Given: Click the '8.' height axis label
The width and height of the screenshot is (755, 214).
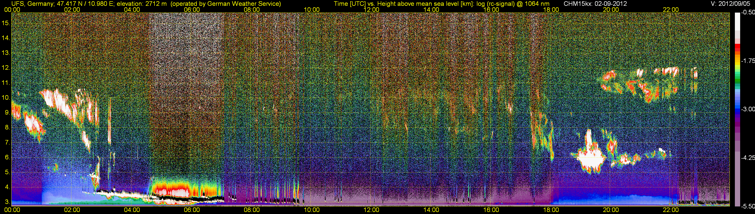Looking at the screenshot, I should [7, 128].
